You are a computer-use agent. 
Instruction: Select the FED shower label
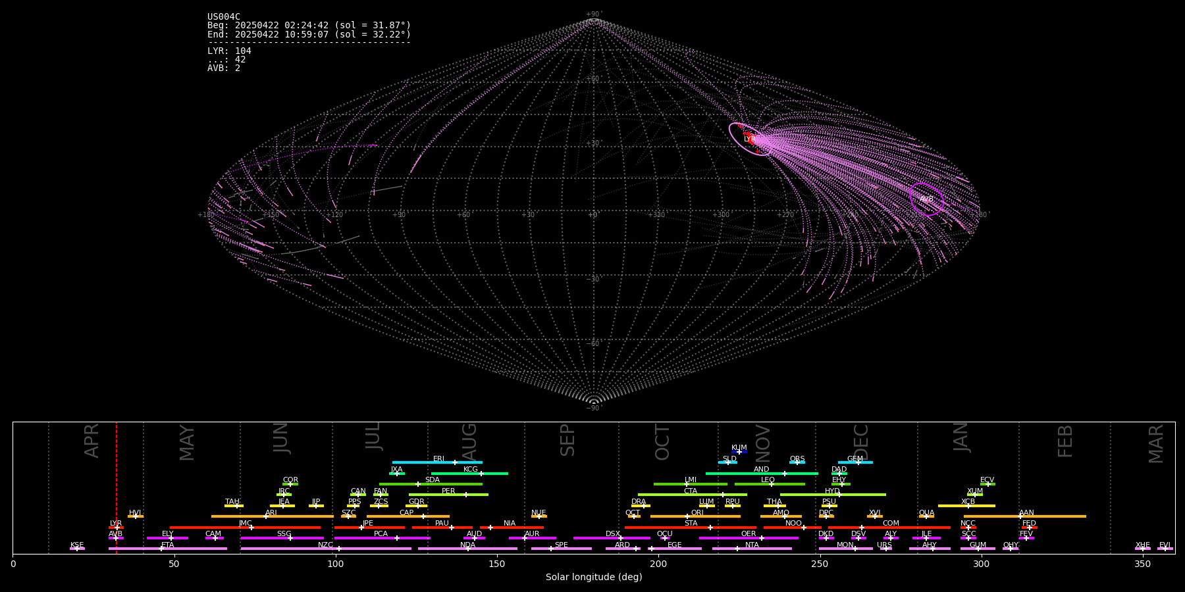(x=1029, y=524)
